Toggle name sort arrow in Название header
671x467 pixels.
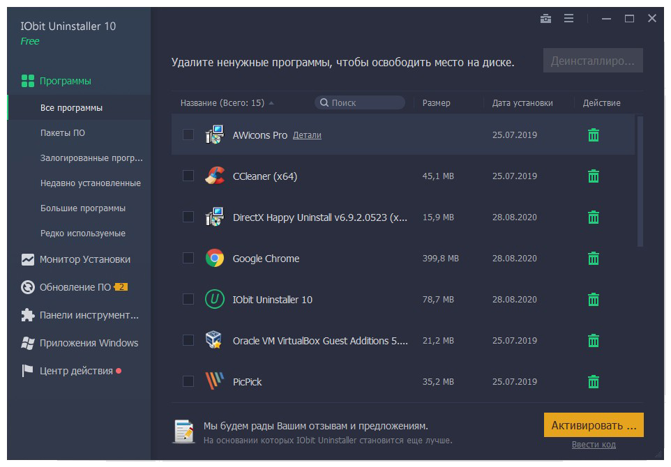pyautogui.click(x=271, y=103)
